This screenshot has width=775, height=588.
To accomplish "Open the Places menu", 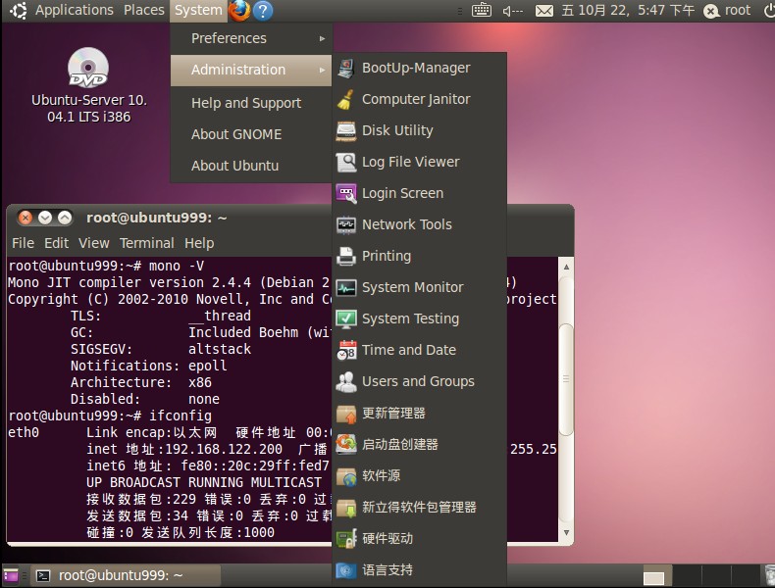I will (x=144, y=10).
